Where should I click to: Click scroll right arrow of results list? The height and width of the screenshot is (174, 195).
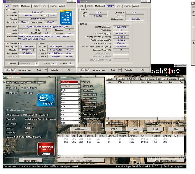[183, 156]
